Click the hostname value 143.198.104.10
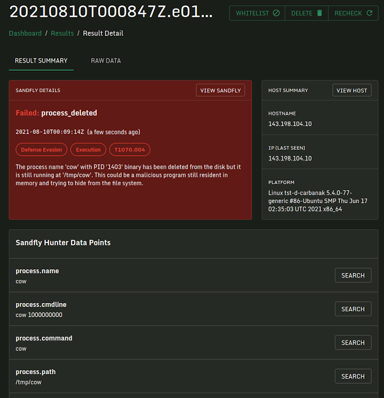Screen dimensions: 384x398 tap(290, 124)
